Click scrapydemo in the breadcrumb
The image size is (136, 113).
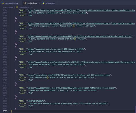pos(8,7)
